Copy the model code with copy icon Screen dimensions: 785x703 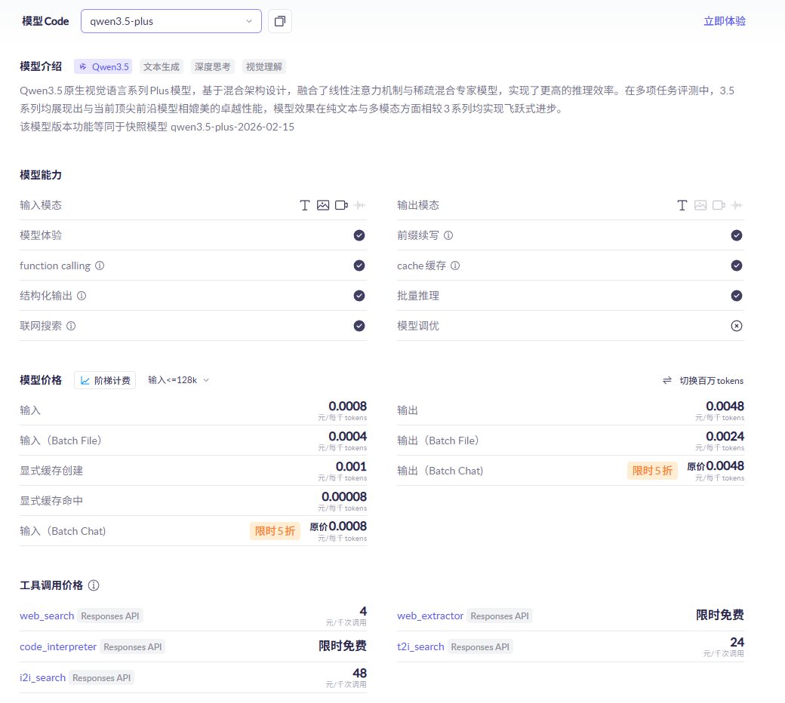tap(280, 21)
